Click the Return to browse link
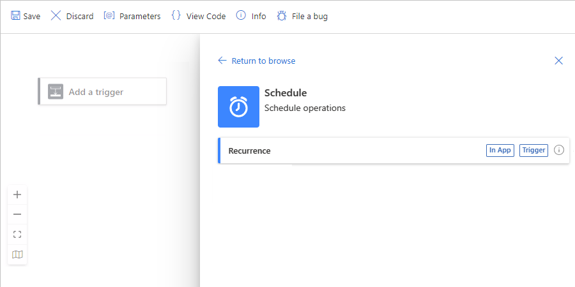 click(263, 61)
